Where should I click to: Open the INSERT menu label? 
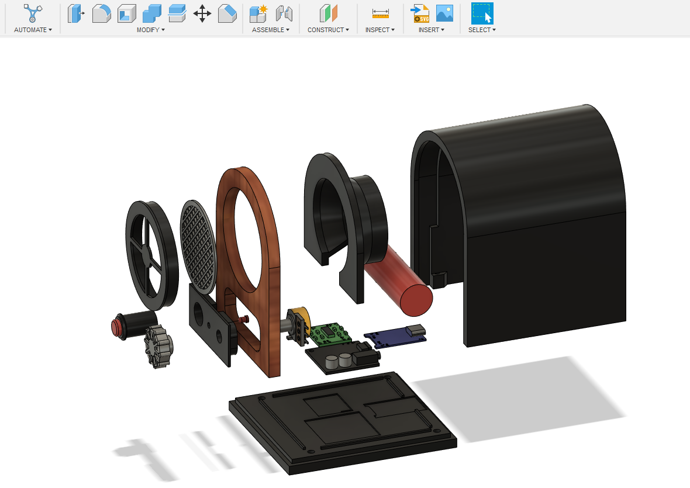click(432, 30)
